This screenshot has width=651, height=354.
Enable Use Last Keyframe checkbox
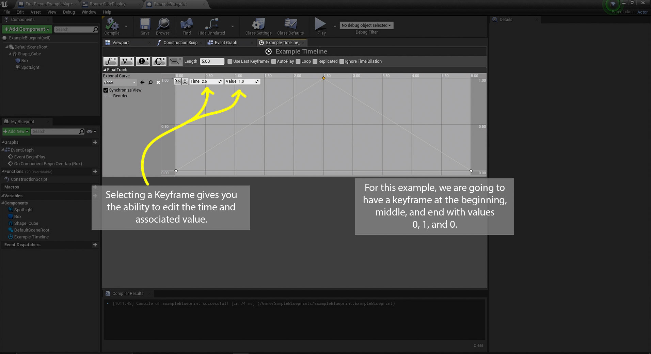[230, 62]
